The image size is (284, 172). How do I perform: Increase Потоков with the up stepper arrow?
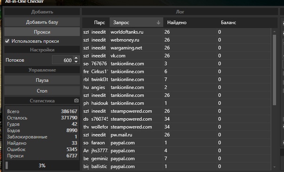click(76, 58)
